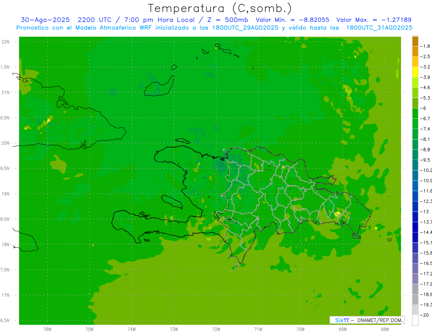432x334 pixels.
Task: Click the "Valor Min. = -8.82055" text
Action: pos(292,20)
